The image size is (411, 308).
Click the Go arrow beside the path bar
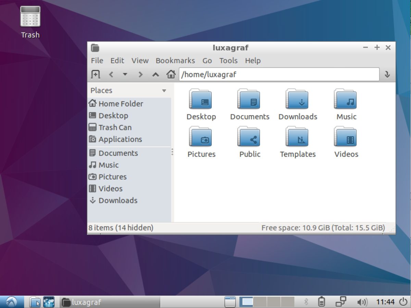387,74
